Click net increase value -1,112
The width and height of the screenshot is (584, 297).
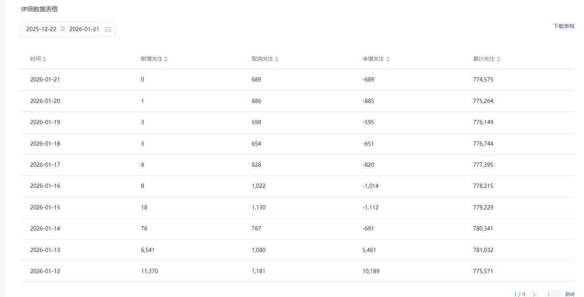click(x=371, y=207)
